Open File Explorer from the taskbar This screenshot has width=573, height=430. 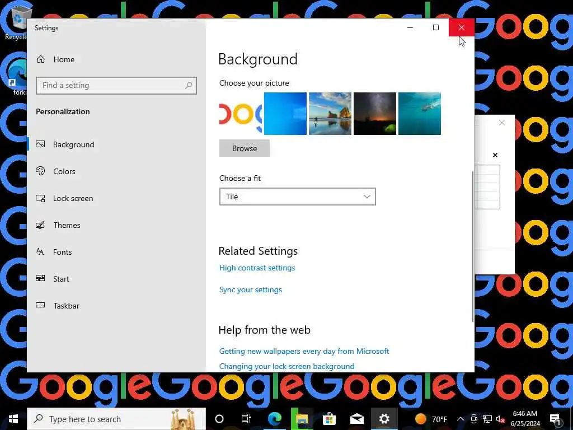302,419
